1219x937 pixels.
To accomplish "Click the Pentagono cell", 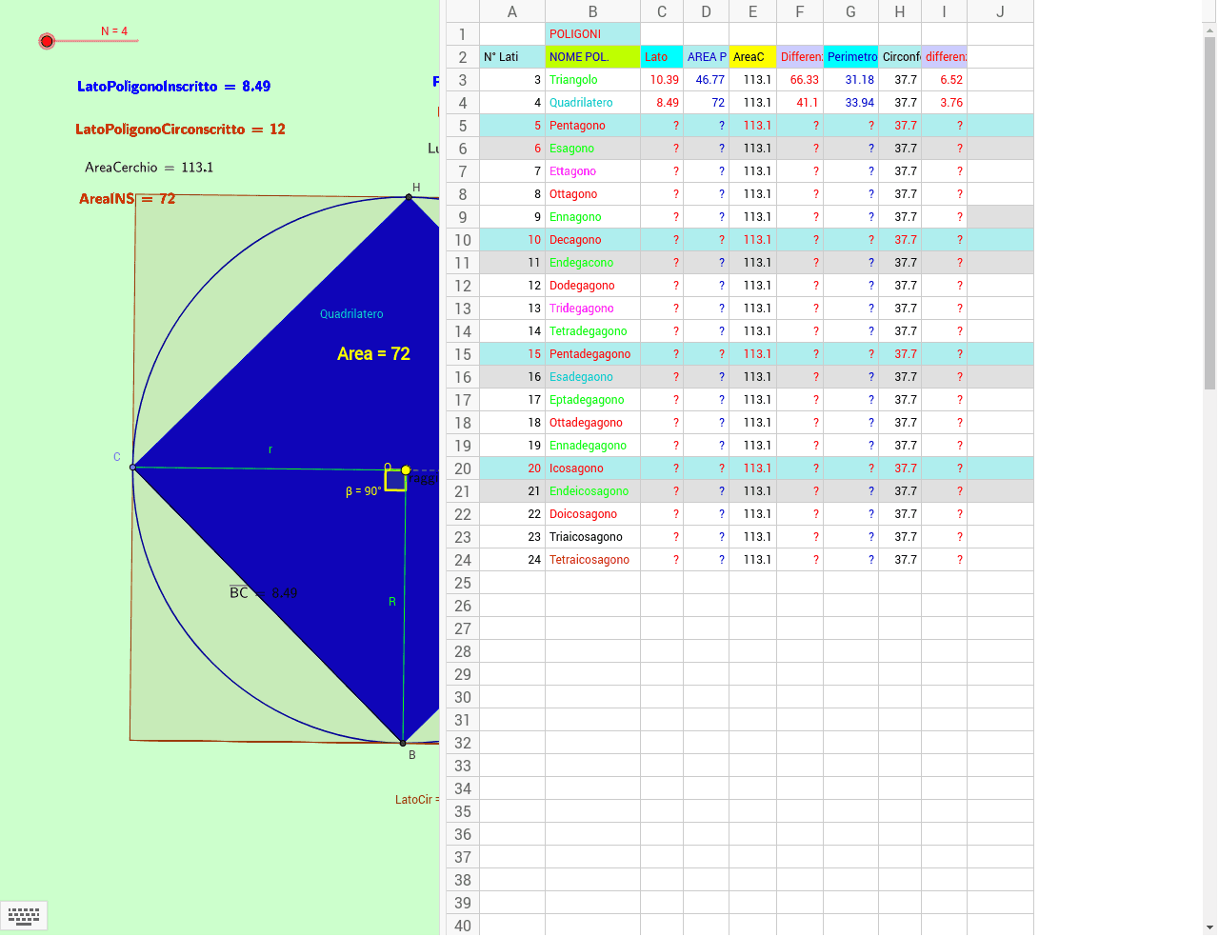I will pos(593,126).
